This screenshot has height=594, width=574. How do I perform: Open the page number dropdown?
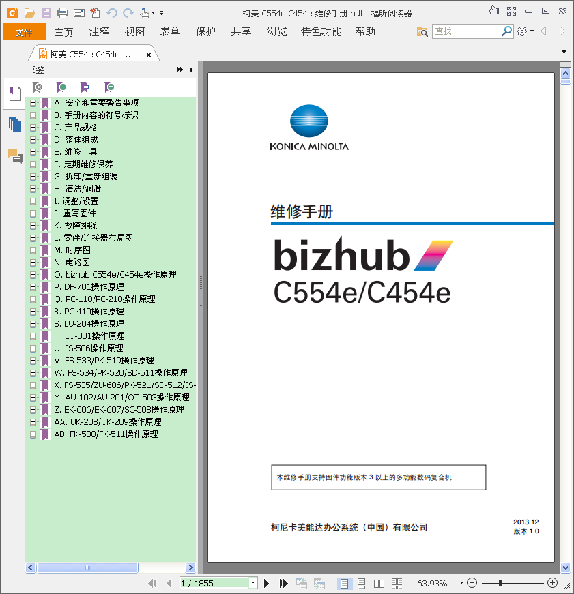coord(253,583)
